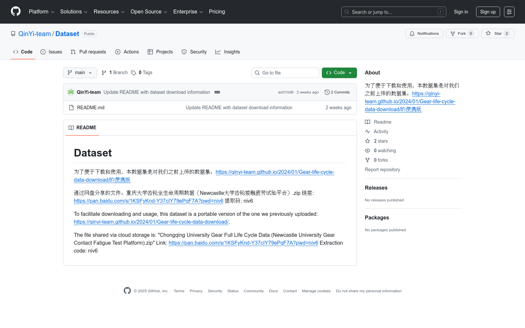Image resolution: width=525 pixels, height=328 pixels.
Task: View the 0 Tags list
Action: pos(142,72)
